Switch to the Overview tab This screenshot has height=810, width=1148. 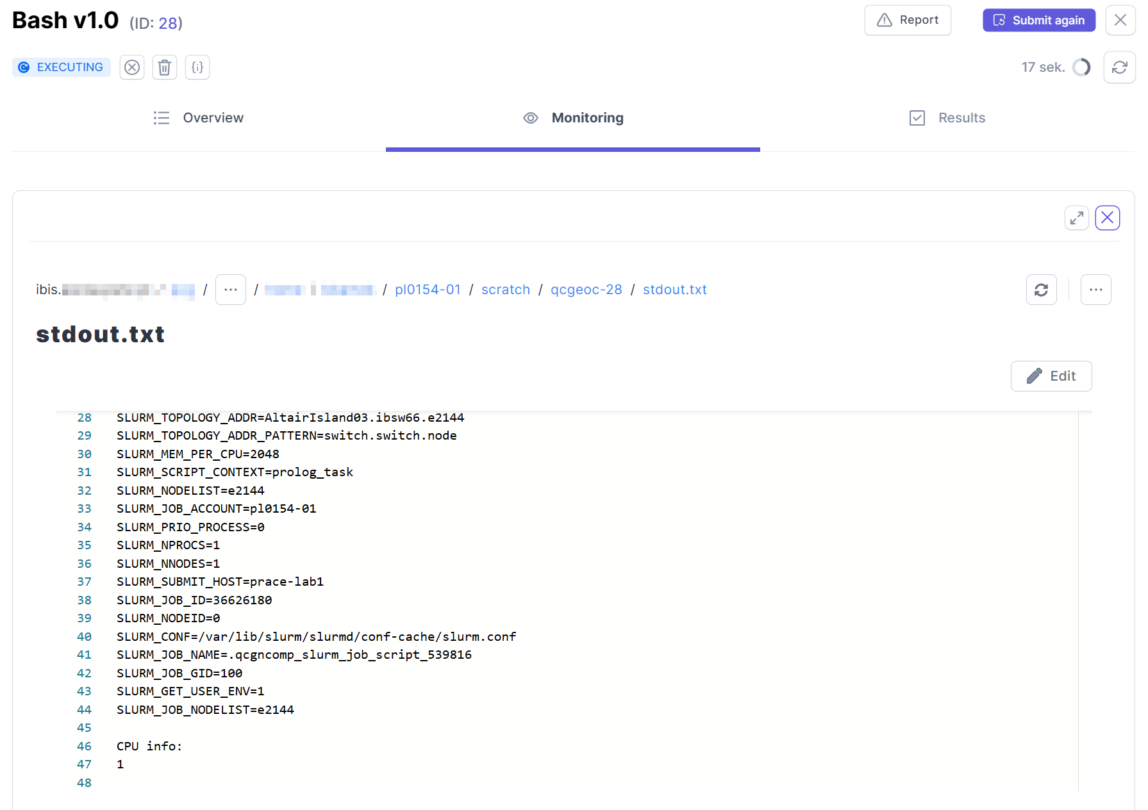tap(199, 118)
